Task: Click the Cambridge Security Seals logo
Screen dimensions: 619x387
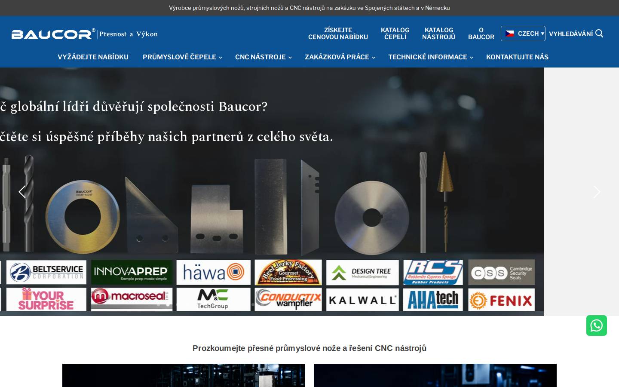Action: [501, 272]
